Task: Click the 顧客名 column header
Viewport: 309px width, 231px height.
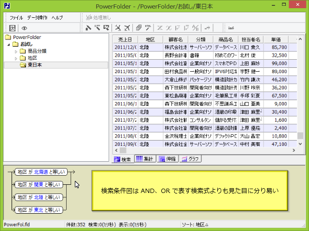Action: [176, 39]
